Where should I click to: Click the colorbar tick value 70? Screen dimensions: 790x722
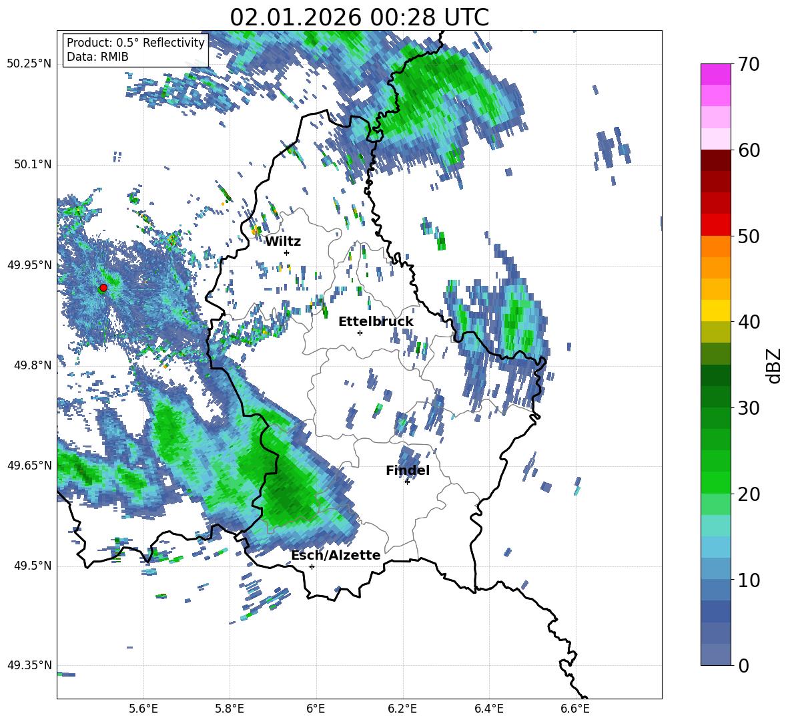point(747,65)
